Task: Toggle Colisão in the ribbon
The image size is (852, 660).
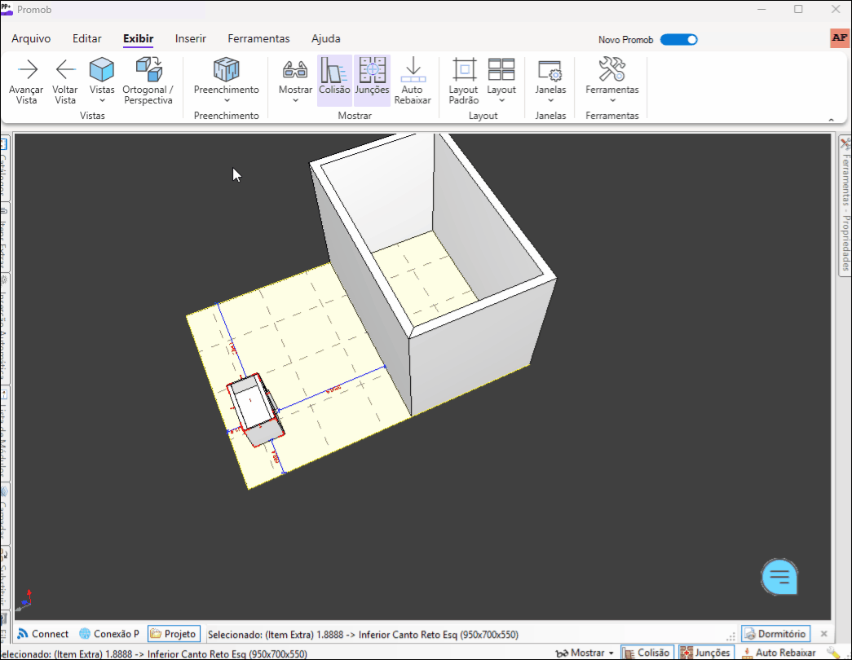Action: coord(334,80)
